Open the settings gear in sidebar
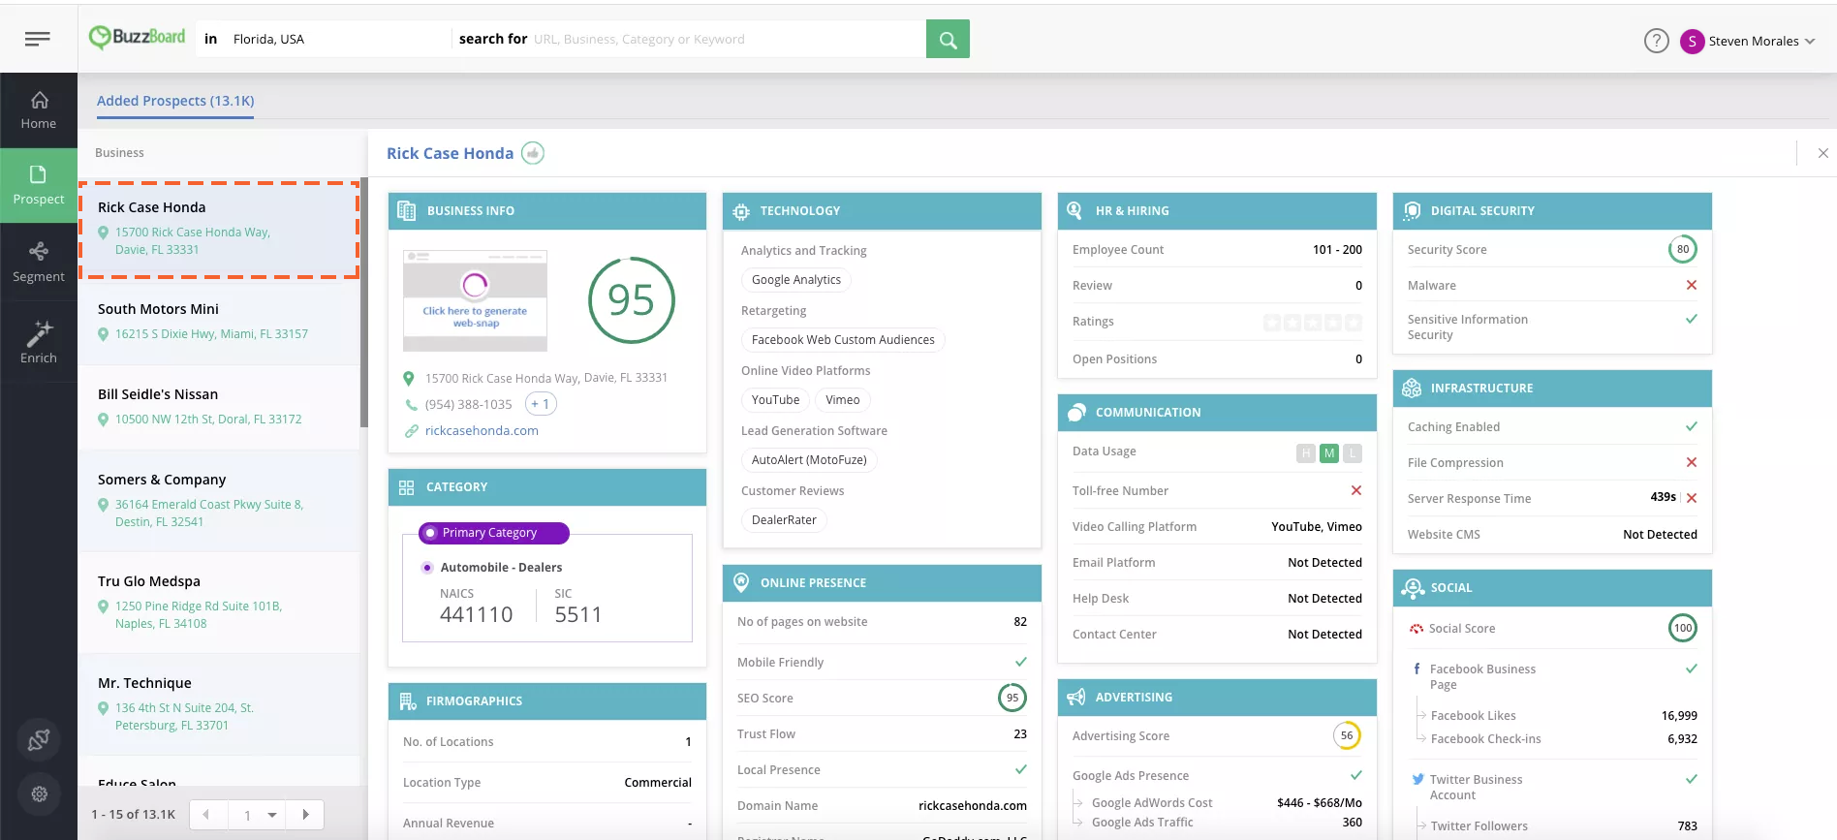The height and width of the screenshot is (840, 1837). pyautogui.click(x=39, y=794)
